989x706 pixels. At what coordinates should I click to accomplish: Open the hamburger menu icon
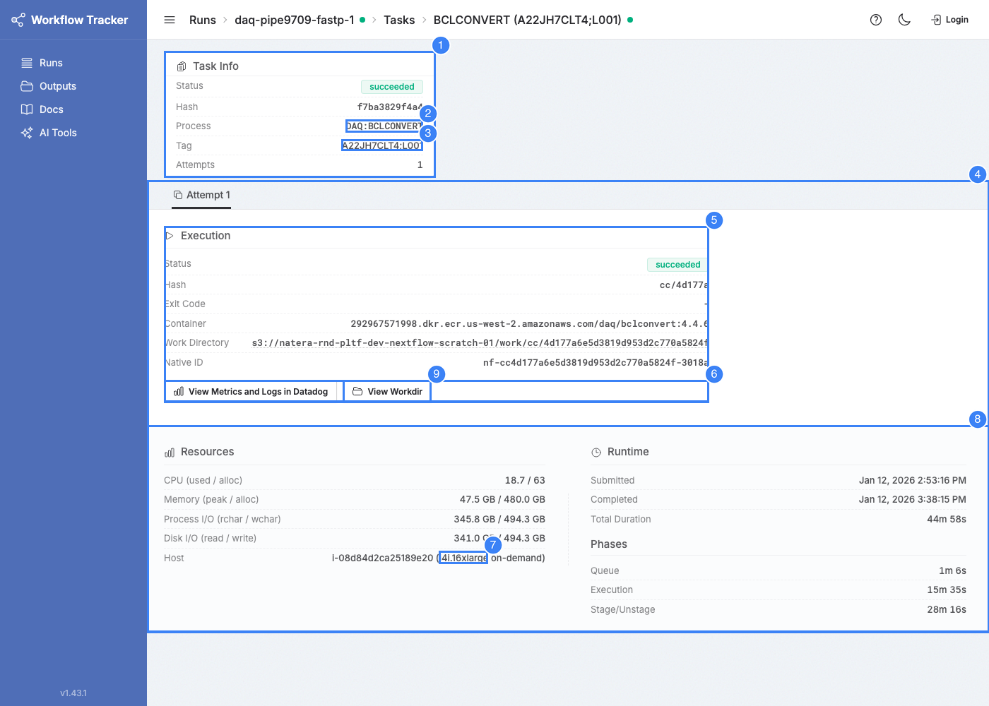tap(170, 20)
